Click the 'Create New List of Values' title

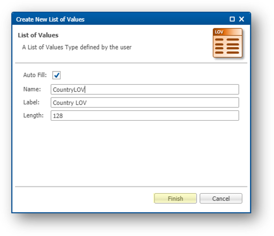tap(50, 19)
